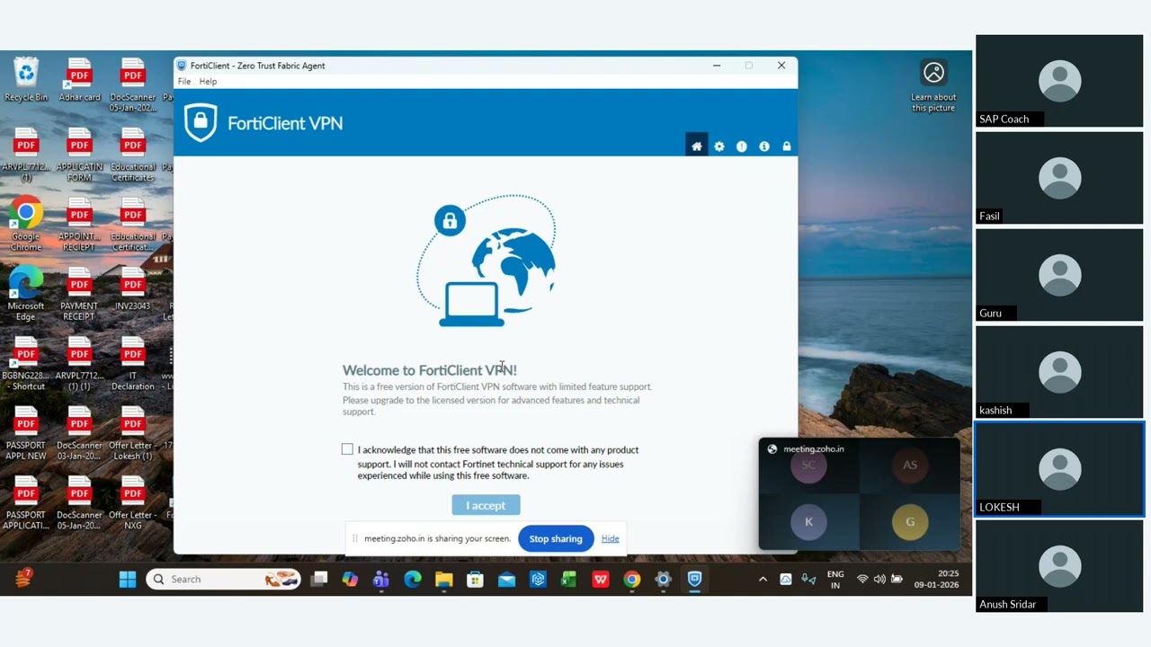1151x647 pixels.
Task: Open the clock showing 20:25
Action: [936, 580]
